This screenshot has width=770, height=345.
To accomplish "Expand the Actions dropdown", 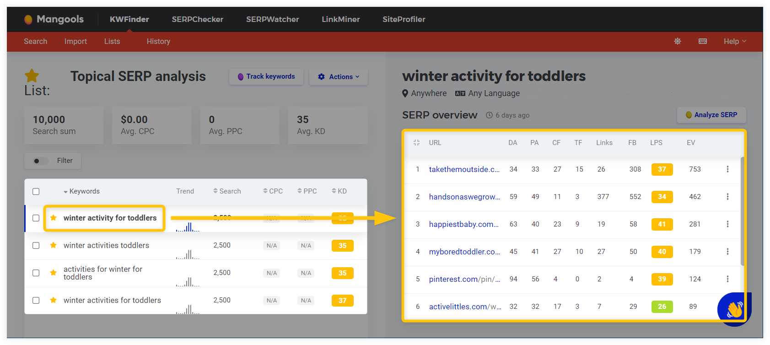I will pos(339,77).
